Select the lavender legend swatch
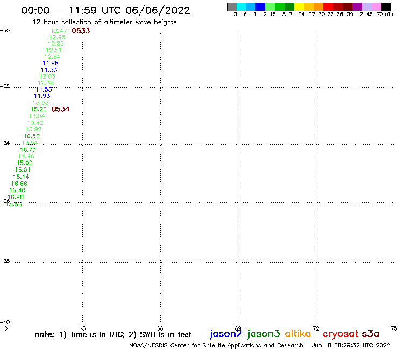This screenshot has width=398, height=350. point(366,6)
